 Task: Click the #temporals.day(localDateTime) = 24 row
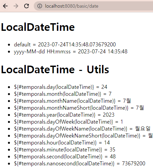coord(61,87)
